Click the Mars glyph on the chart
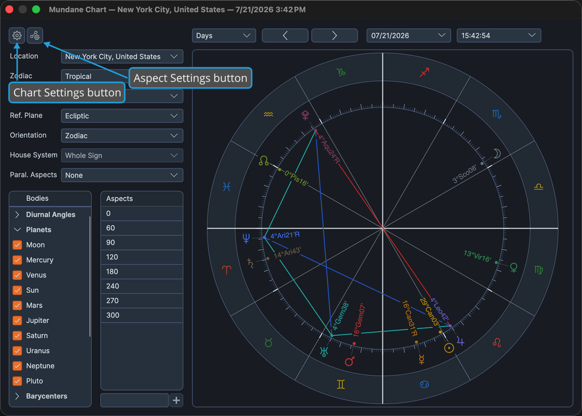The height and width of the screenshot is (416, 582). point(350,361)
